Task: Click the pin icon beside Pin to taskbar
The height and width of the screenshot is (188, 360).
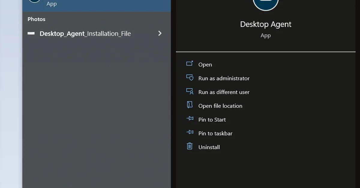Action: pos(190,132)
